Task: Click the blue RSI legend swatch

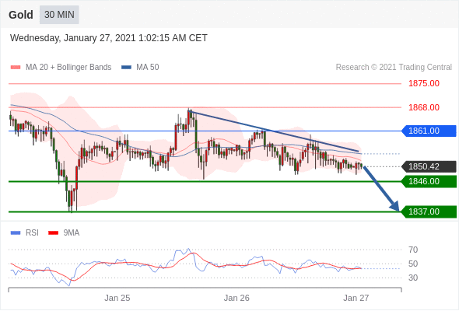Action: [16, 233]
